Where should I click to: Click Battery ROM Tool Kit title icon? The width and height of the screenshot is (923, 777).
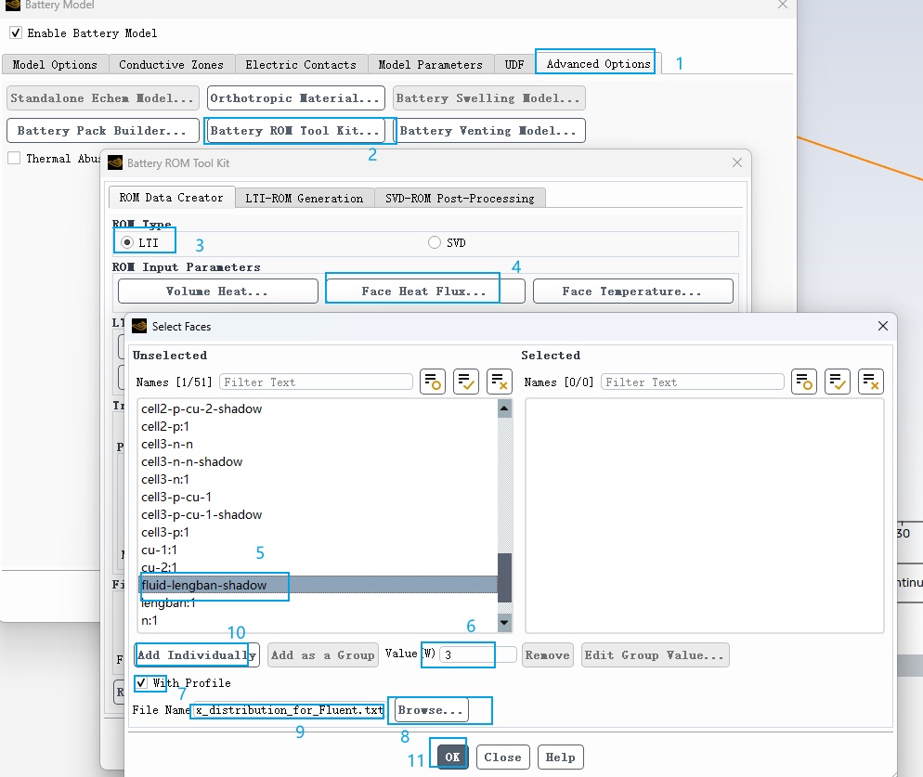115,163
